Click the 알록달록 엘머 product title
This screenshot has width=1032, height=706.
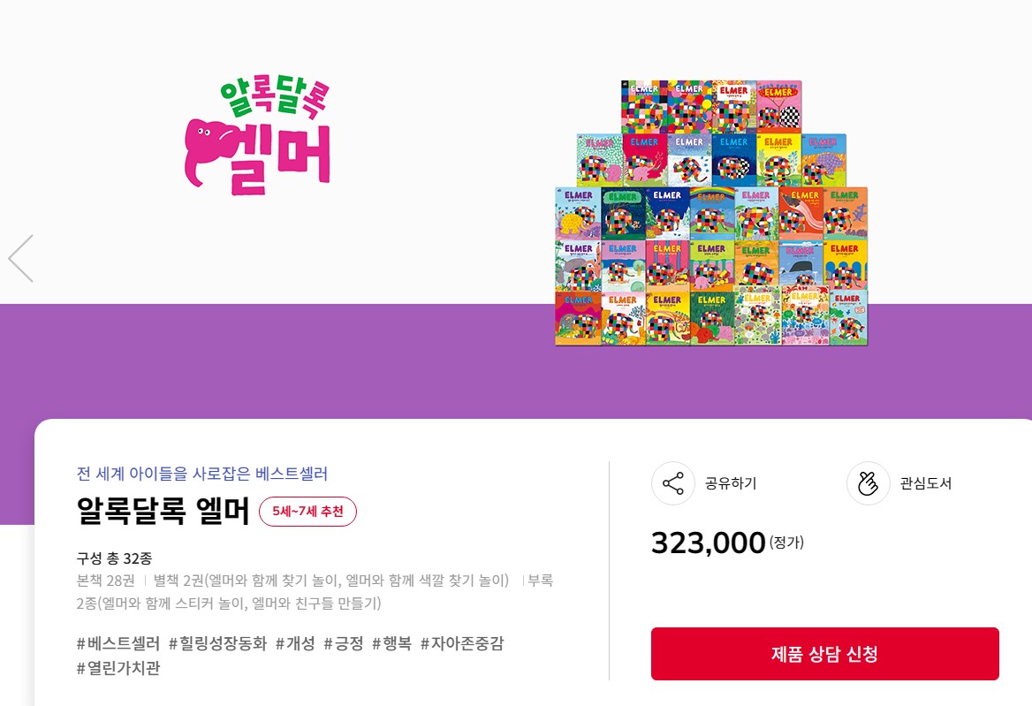coord(163,511)
